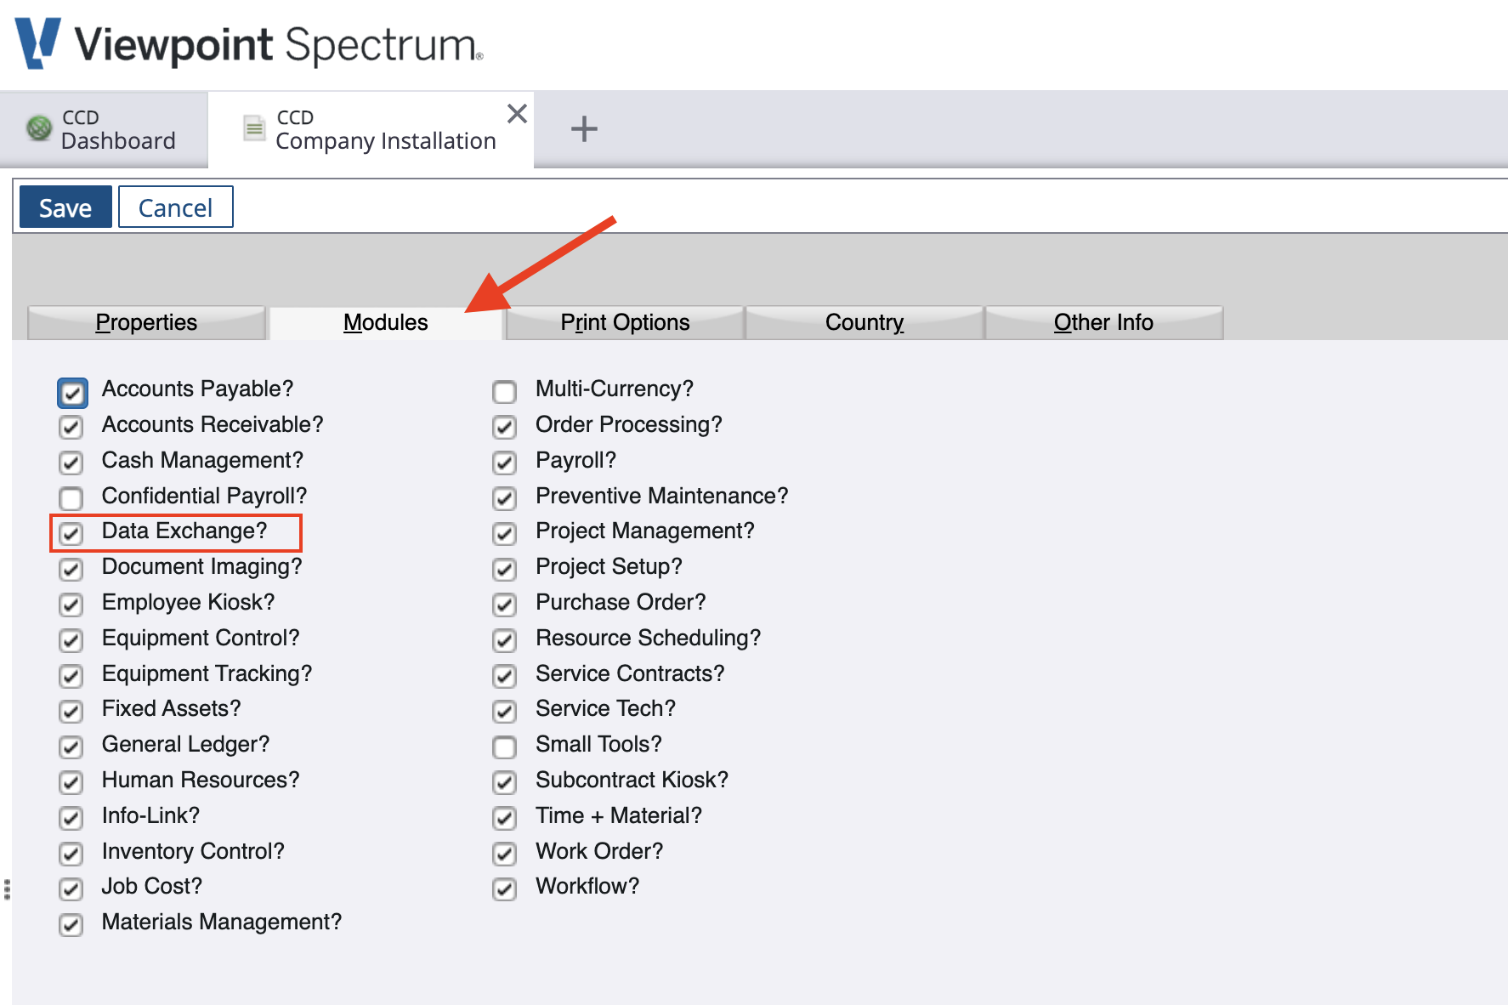Toggle the General Ledger checkbox
This screenshot has width=1508, height=1005.
click(x=71, y=747)
